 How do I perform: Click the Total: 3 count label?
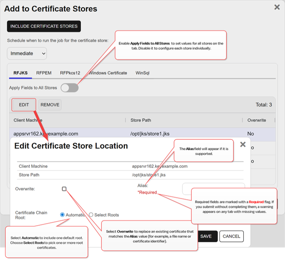[264, 105]
